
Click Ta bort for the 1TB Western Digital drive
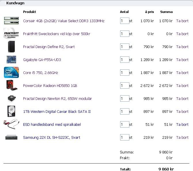(182, 112)
